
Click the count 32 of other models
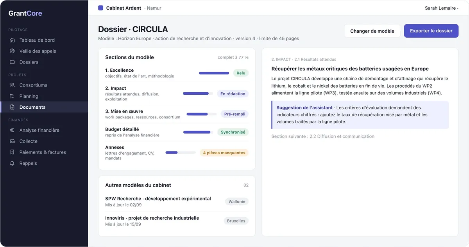(x=246, y=185)
